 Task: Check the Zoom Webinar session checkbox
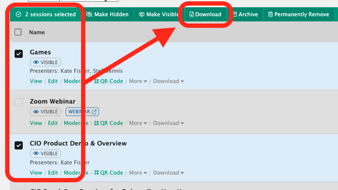(x=19, y=102)
